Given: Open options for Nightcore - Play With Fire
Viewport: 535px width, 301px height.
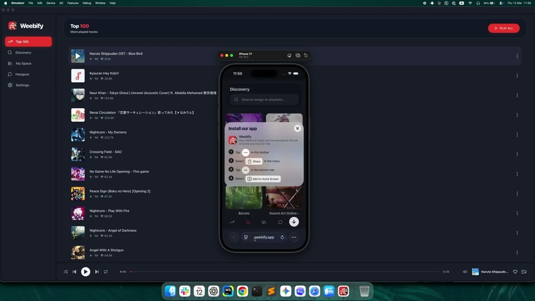Looking at the screenshot, I should click(517, 213).
